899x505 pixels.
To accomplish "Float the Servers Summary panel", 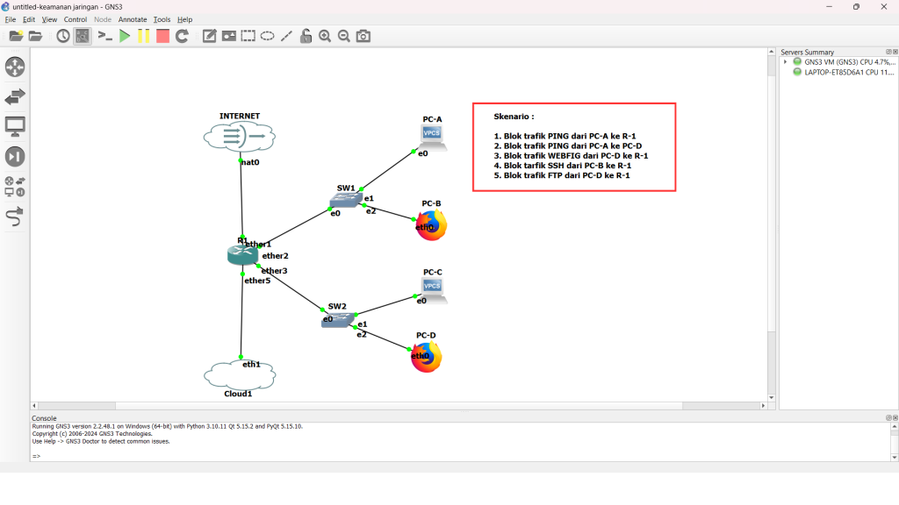I will click(x=887, y=52).
